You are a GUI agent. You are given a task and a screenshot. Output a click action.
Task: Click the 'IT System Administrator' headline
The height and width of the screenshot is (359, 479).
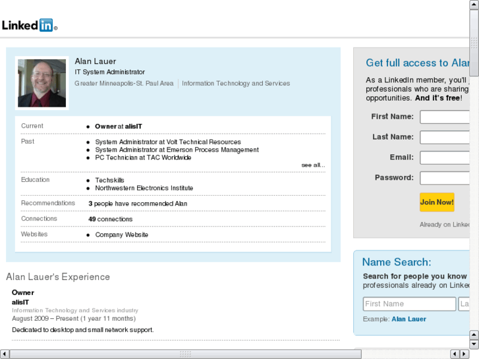[109, 72]
